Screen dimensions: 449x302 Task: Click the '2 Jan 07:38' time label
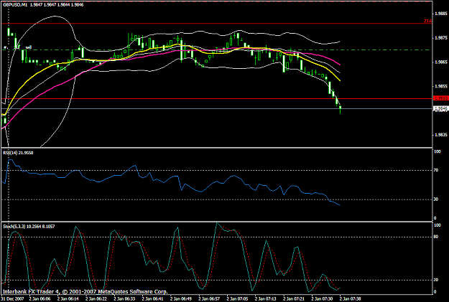351,299
